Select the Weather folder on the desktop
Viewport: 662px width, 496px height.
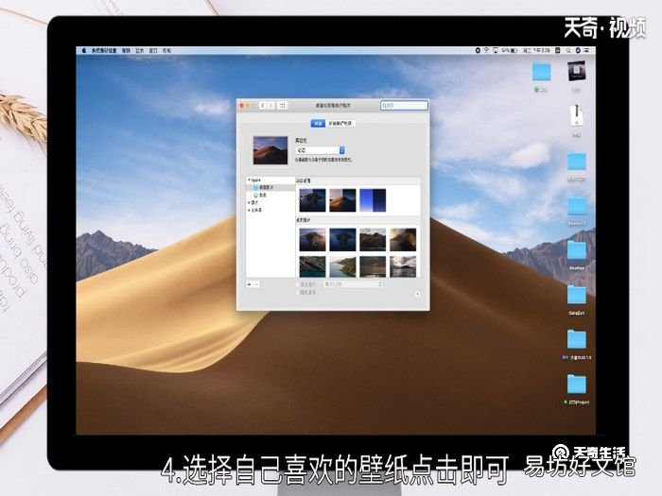coord(577,252)
